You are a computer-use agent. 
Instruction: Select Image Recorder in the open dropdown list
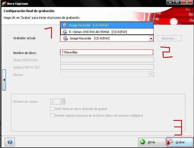[107, 25]
